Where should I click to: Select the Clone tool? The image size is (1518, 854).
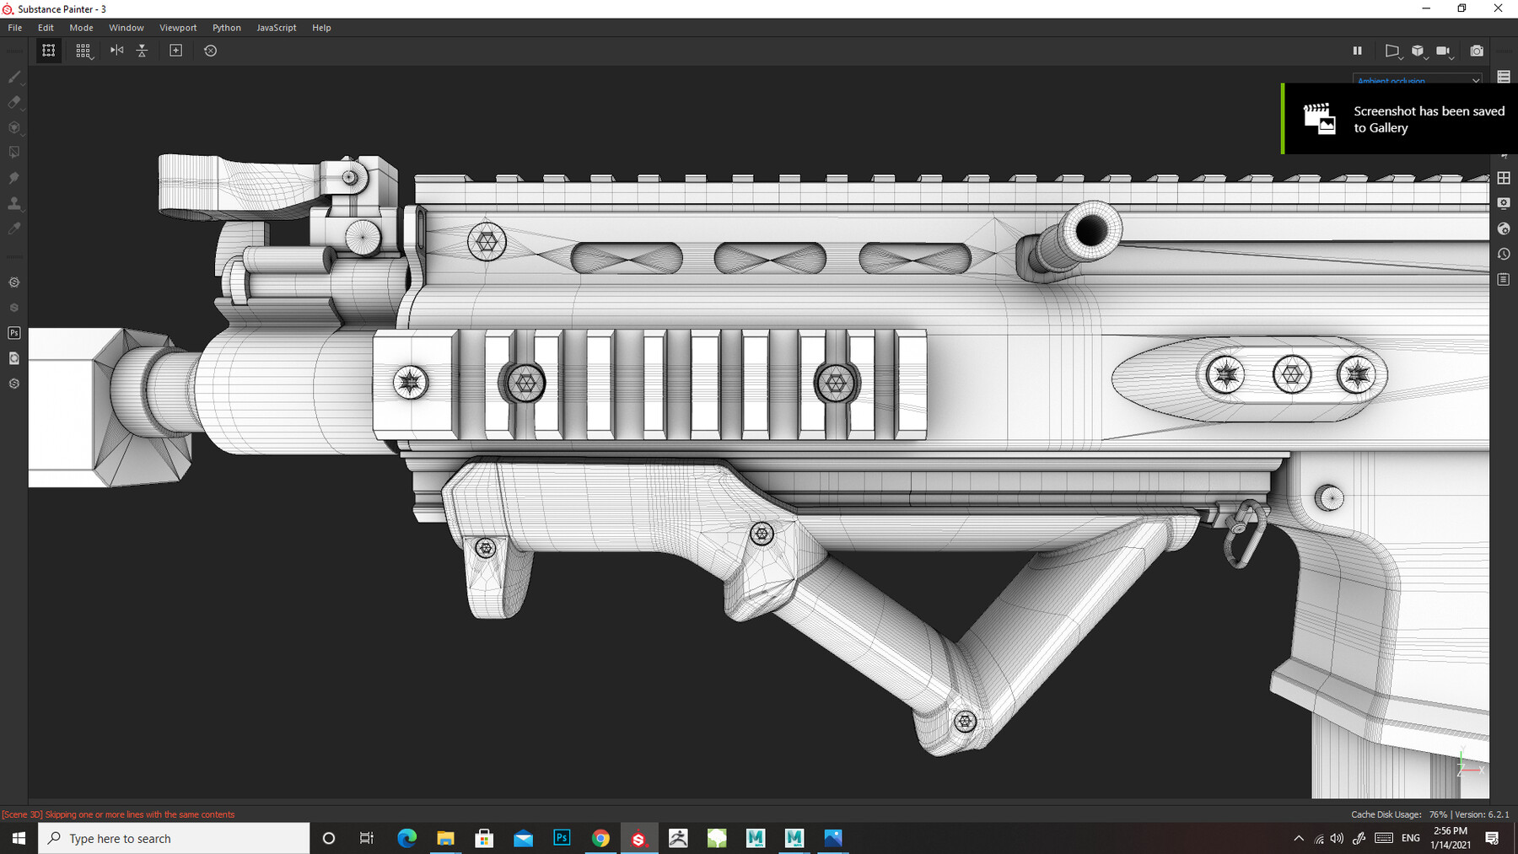pyautogui.click(x=13, y=203)
